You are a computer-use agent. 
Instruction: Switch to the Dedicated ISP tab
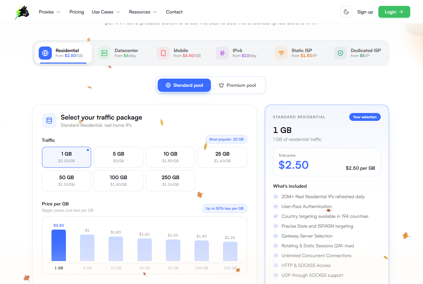359,53
